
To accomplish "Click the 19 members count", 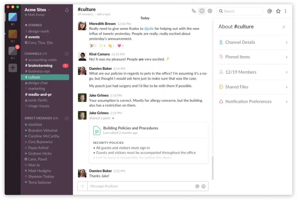I will 86,14.
